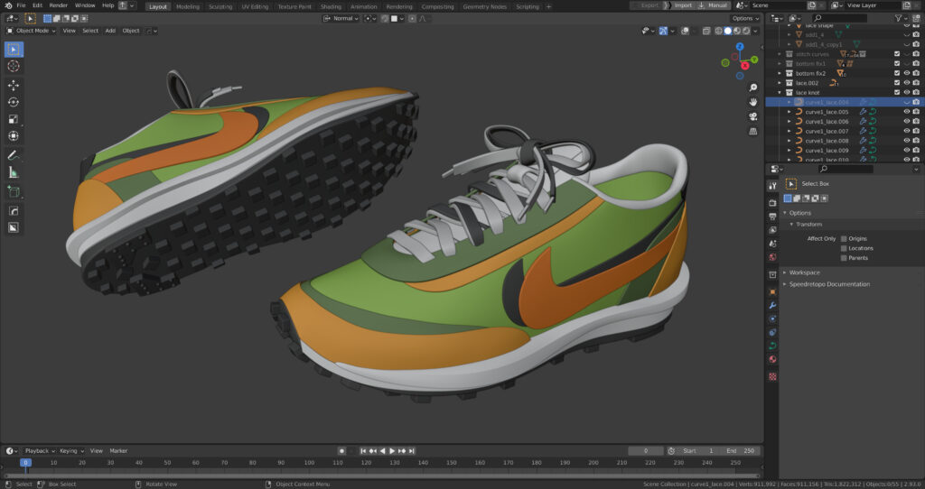Open the Tool properties tab
Viewport: 925px width, 489px height.
pos(772,186)
